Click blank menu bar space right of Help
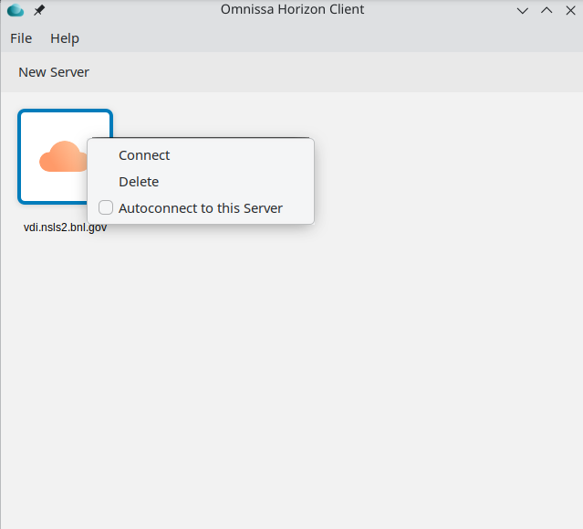583x529 pixels. [x=319, y=38]
